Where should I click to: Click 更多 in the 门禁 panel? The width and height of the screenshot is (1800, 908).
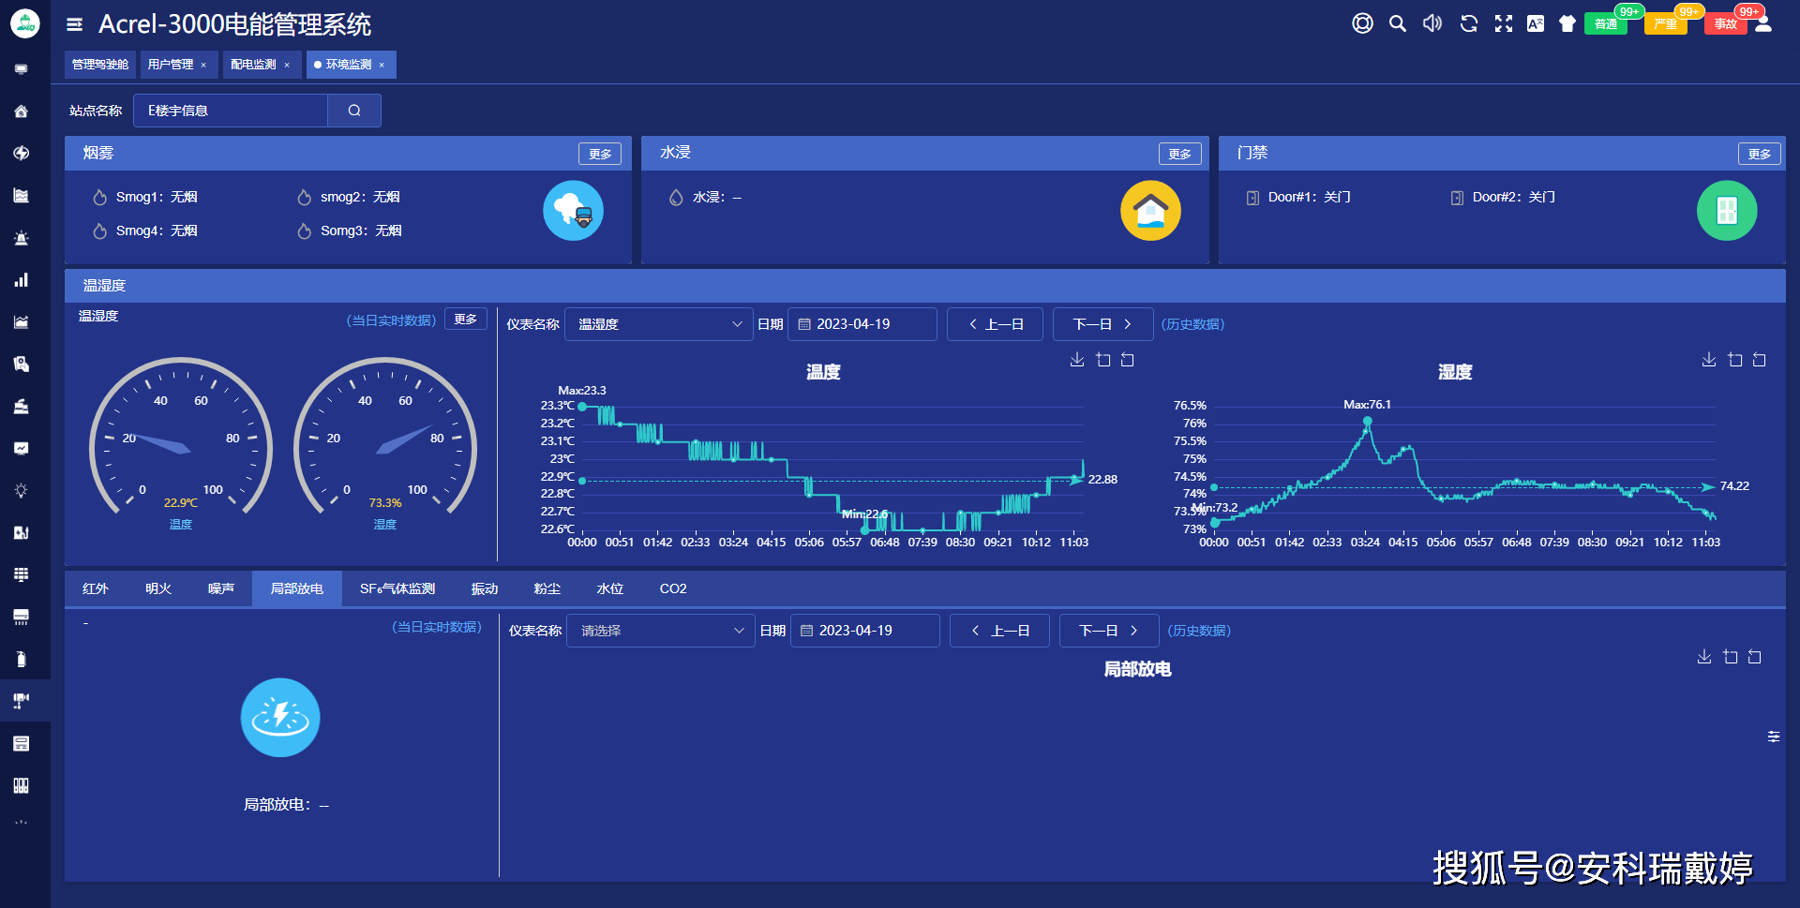[x=1759, y=154]
